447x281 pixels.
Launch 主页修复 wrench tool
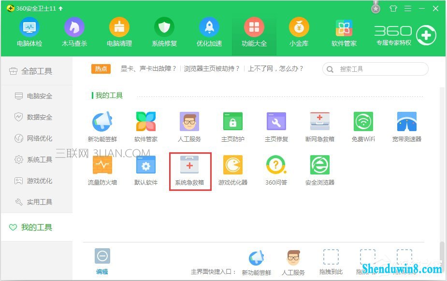pyautogui.click(x=276, y=127)
